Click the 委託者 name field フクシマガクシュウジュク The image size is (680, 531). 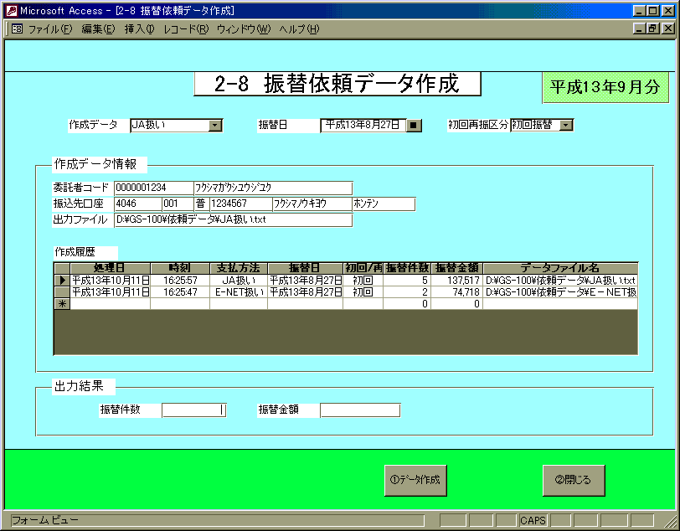pos(273,188)
